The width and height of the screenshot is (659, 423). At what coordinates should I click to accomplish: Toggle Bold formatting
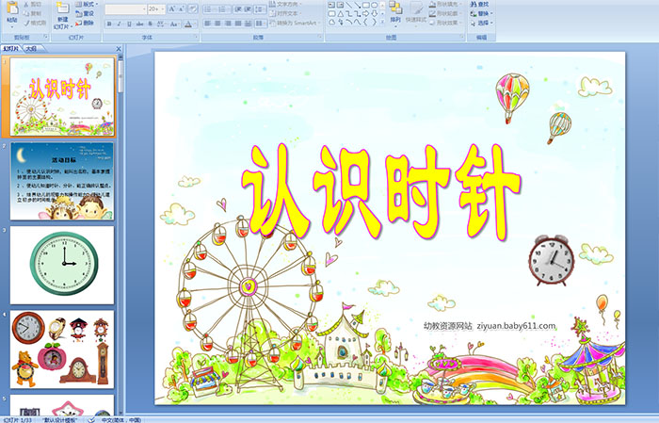[109, 24]
